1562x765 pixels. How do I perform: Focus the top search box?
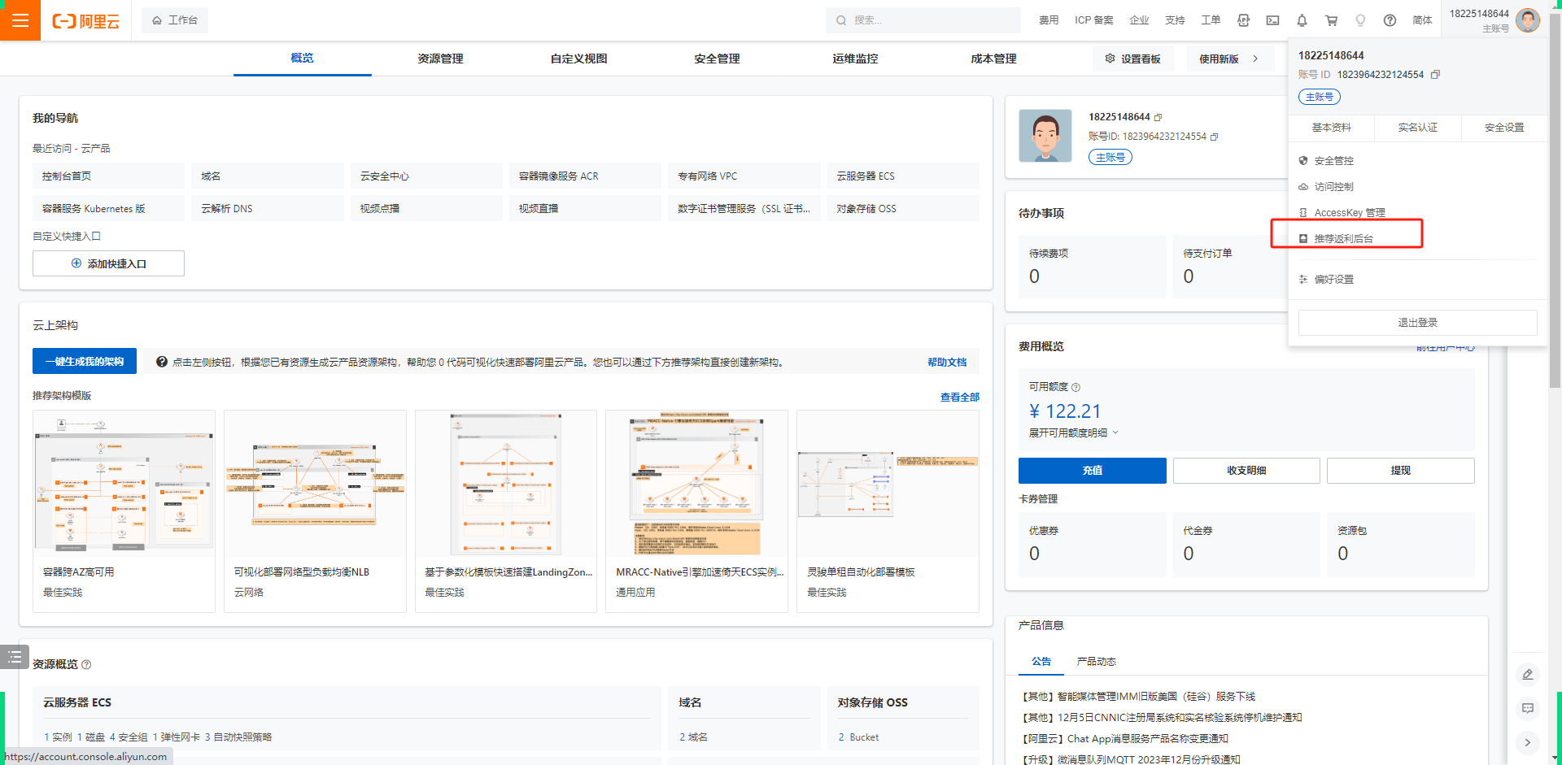tap(923, 20)
